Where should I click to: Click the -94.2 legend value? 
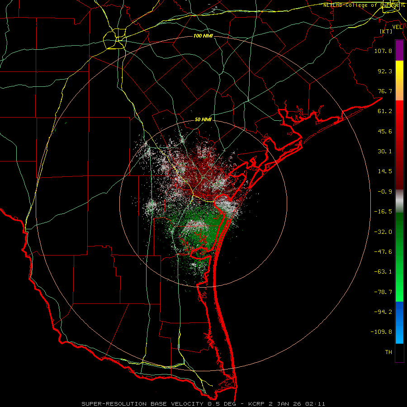click(383, 312)
